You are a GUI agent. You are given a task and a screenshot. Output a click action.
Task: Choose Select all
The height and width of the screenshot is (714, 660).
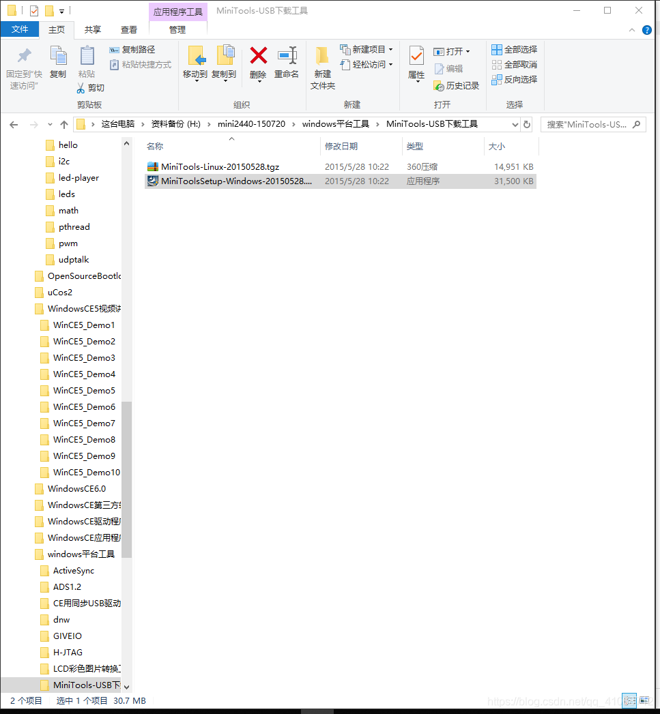coord(514,49)
